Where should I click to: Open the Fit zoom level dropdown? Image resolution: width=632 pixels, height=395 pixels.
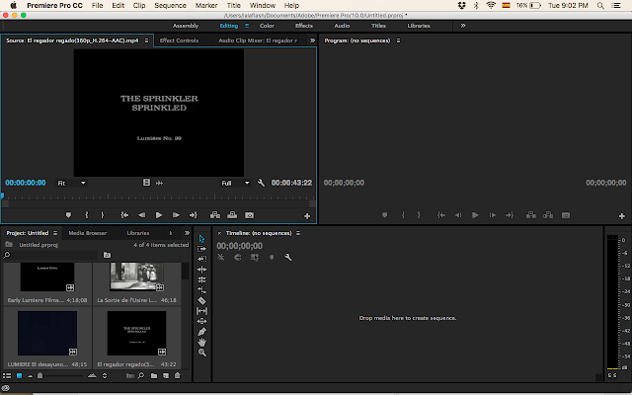(x=71, y=183)
